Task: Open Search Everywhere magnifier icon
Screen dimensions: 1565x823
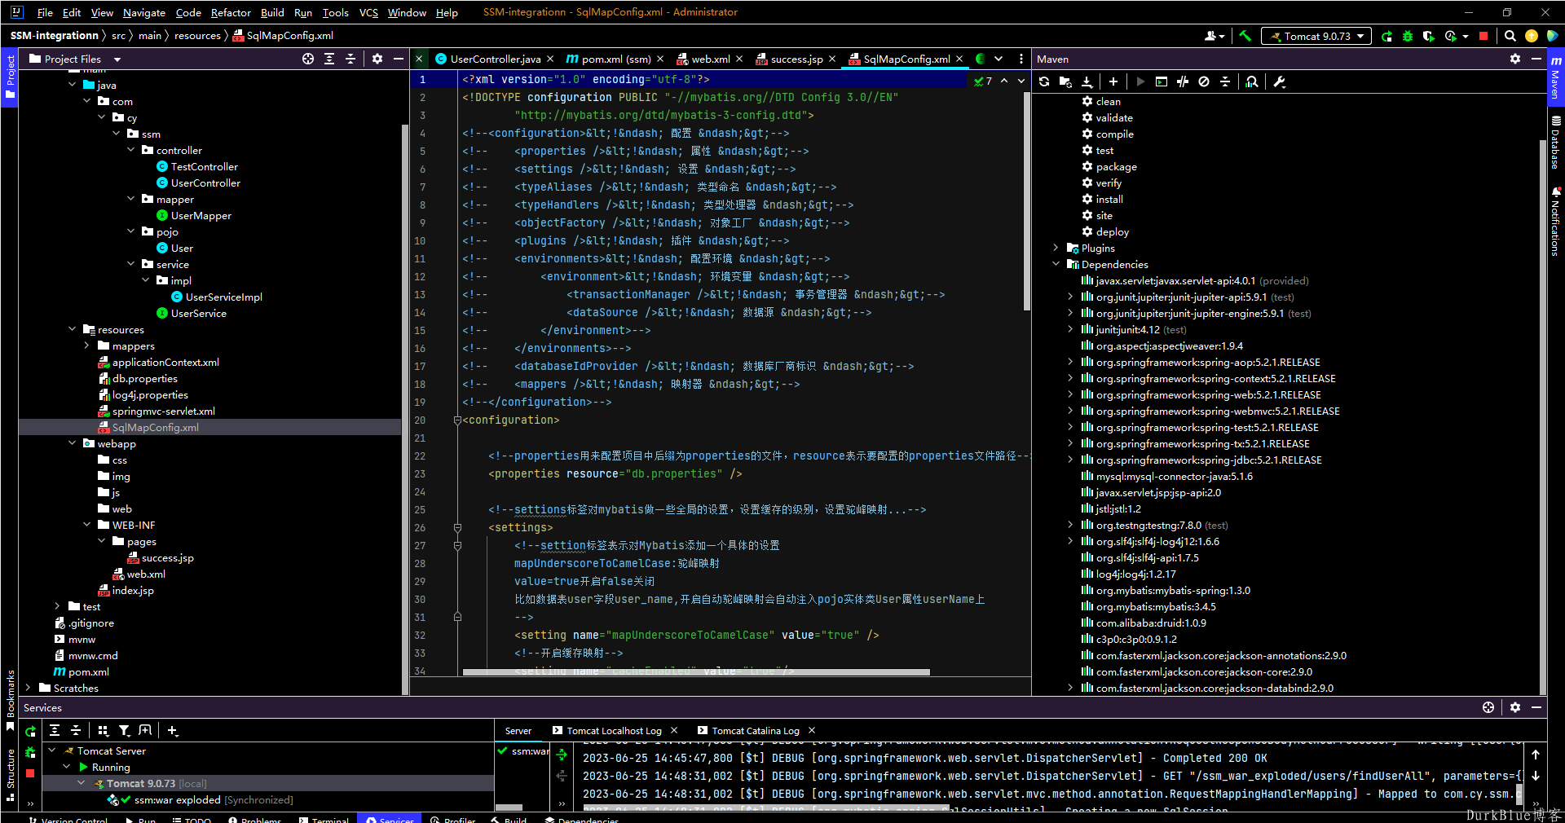Action: click(1510, 36)
